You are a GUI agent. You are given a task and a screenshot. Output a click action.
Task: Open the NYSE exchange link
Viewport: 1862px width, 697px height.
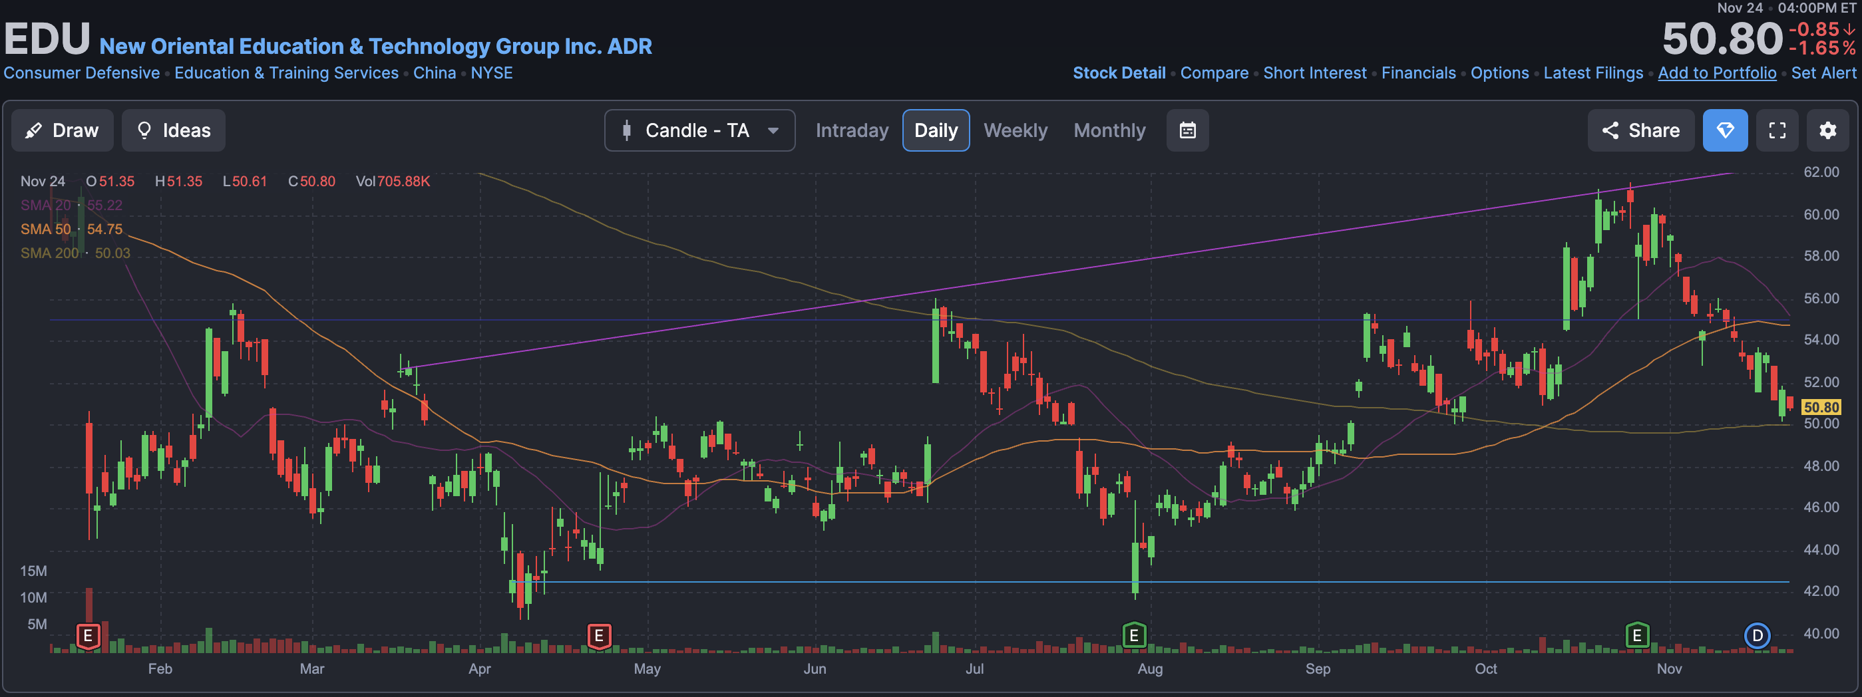pos(492,73)
